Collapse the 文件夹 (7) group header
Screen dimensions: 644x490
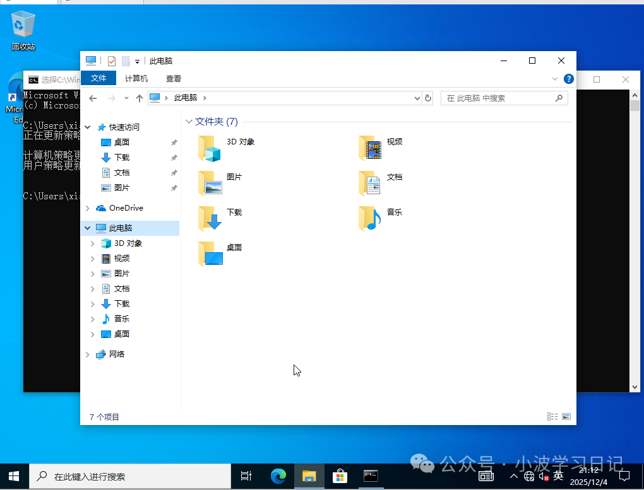[189, 121]
